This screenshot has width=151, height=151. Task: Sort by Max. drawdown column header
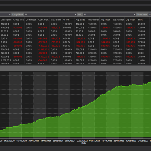pos(56,20)
